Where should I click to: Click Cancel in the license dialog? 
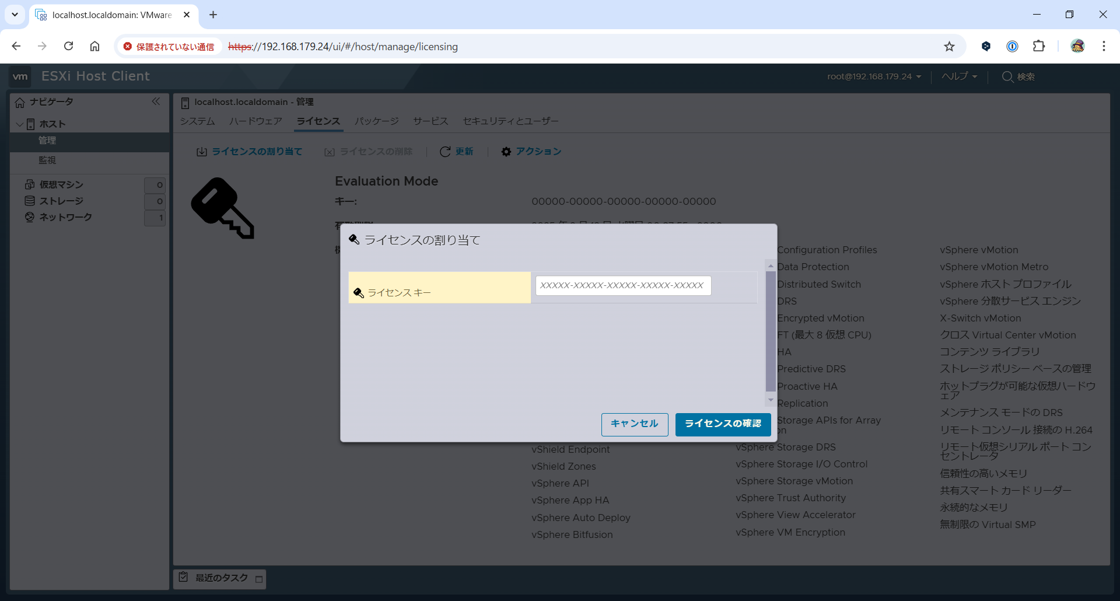click(x=635, y=424)
